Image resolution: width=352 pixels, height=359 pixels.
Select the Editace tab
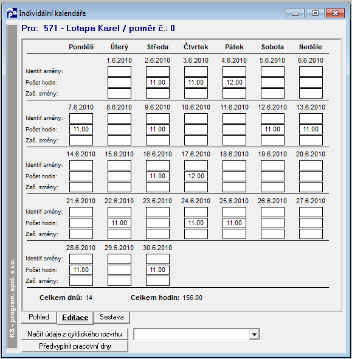[75, 318]
